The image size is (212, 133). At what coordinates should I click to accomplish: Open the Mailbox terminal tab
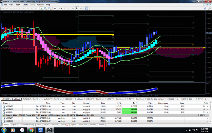pyautogui.click(x=55, y=124)
